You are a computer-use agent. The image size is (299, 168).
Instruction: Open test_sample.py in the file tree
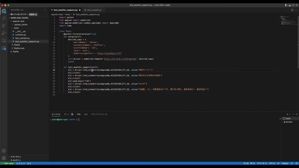pyautogui.click(x=22, y=38)
